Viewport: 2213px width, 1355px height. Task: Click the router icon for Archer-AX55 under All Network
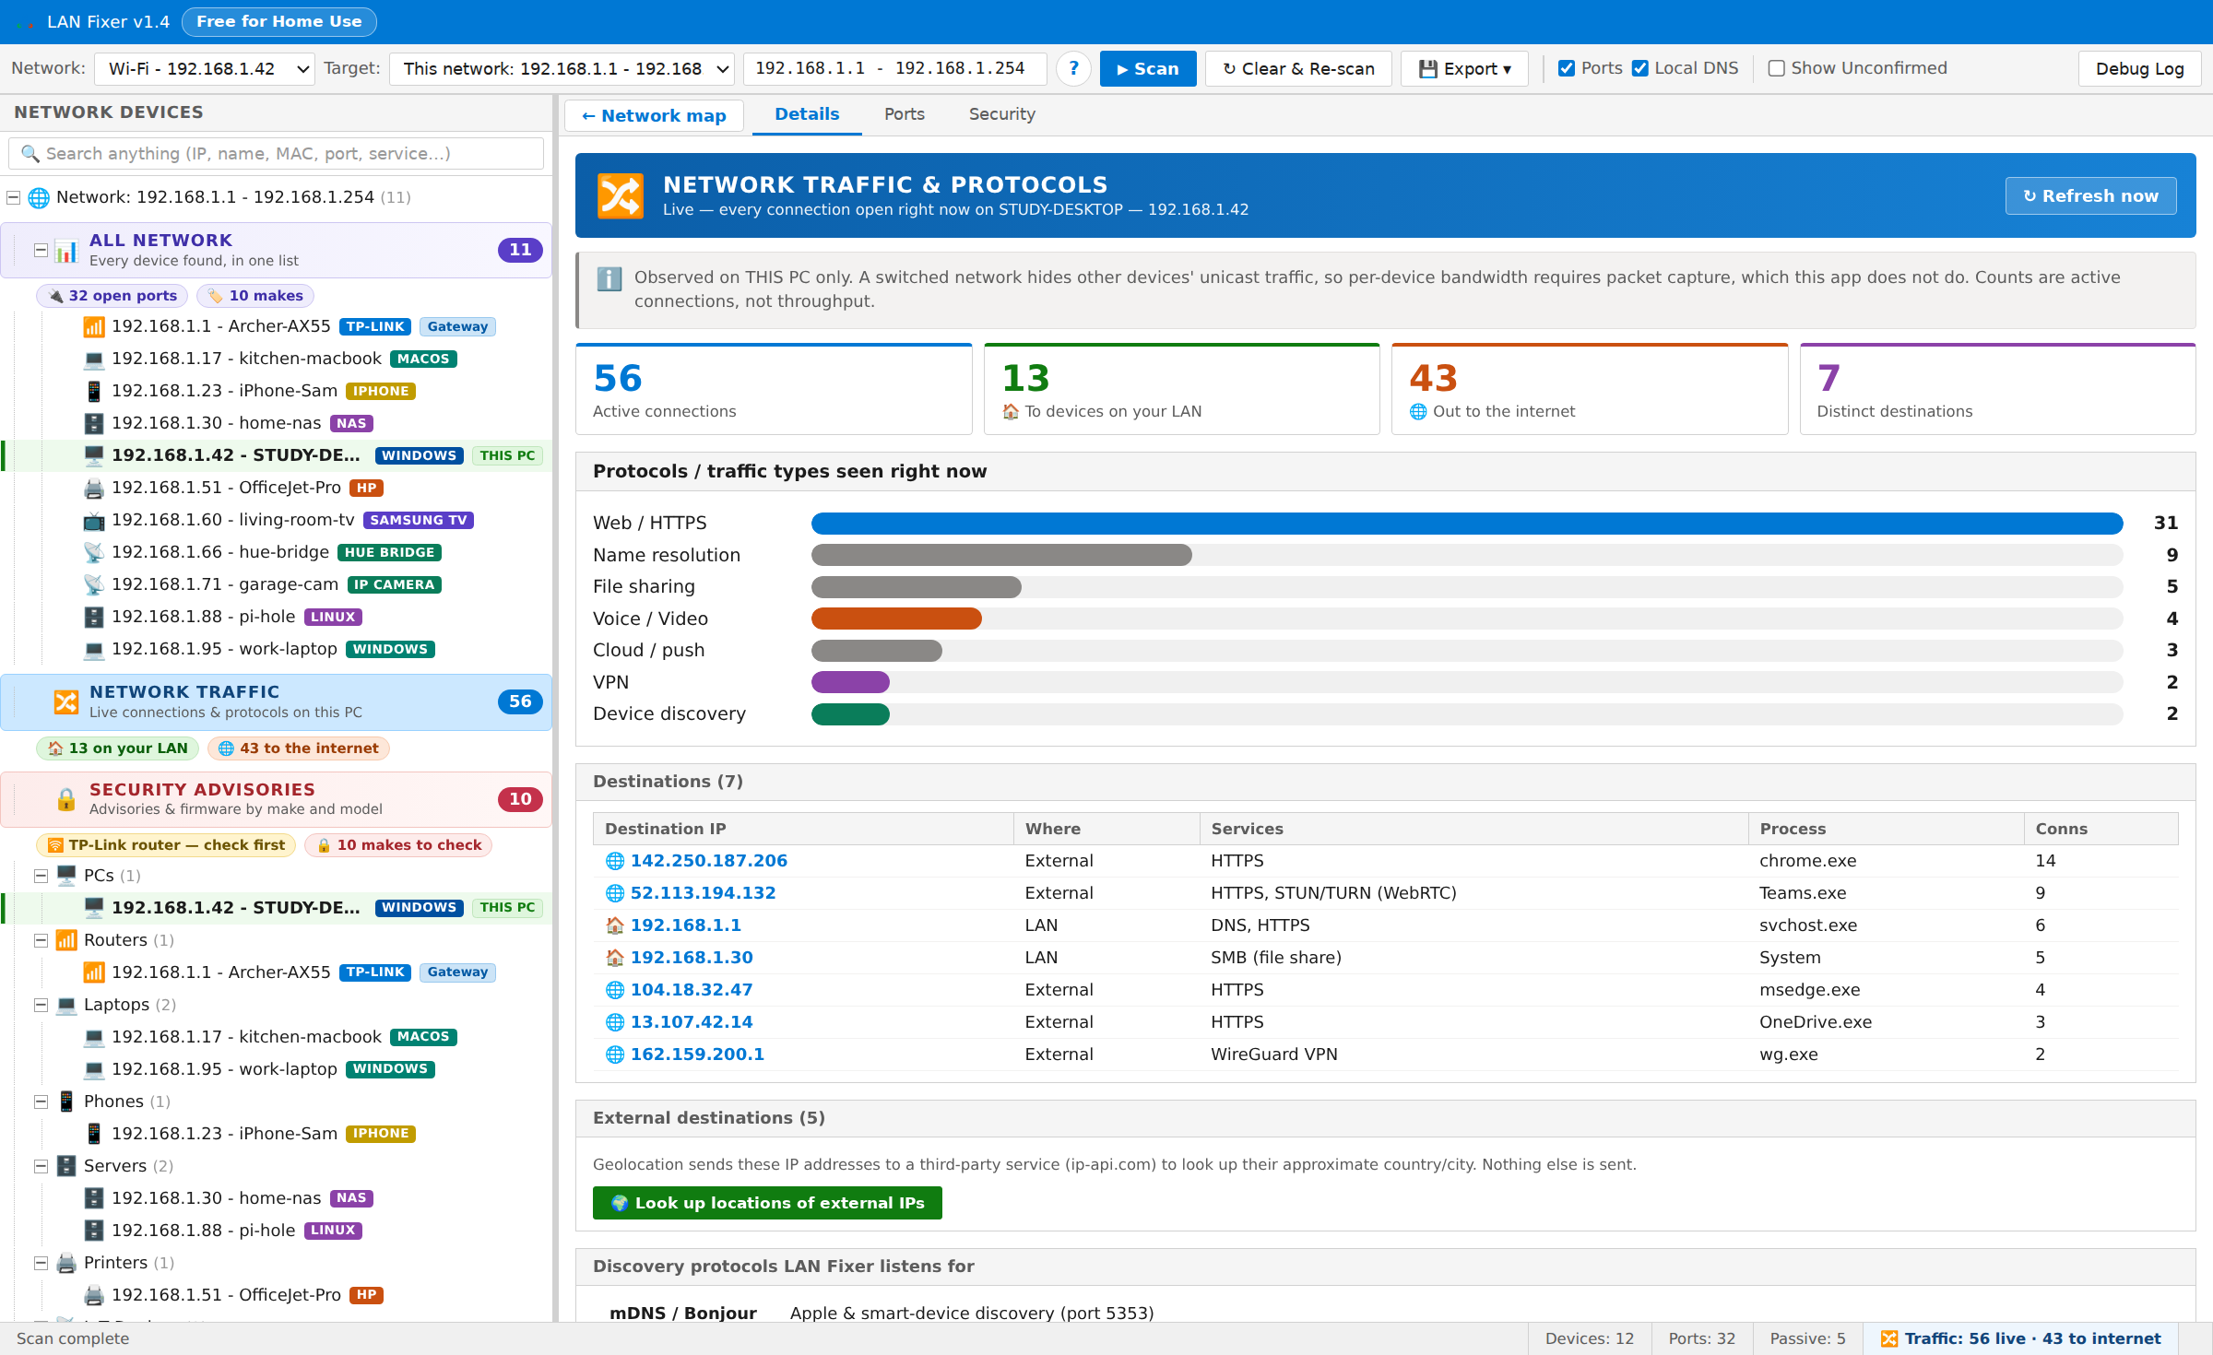(x=94, y=327)
